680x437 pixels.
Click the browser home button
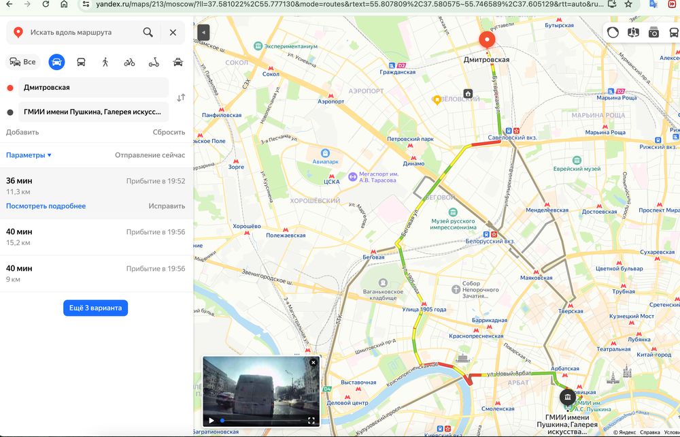64,4
